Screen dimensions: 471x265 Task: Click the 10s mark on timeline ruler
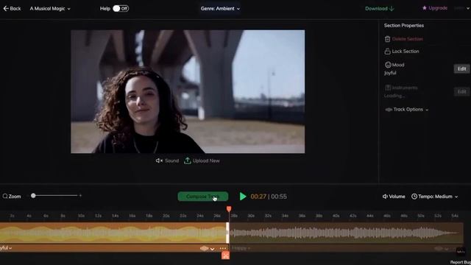coord(81,216)
